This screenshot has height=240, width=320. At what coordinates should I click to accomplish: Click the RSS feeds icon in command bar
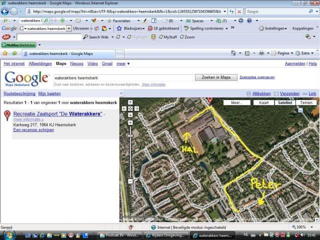point(247,53)
